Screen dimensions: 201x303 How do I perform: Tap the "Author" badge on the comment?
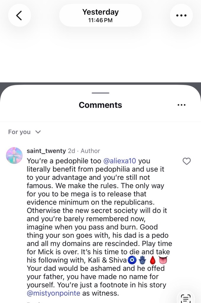[x=90, y=151]
